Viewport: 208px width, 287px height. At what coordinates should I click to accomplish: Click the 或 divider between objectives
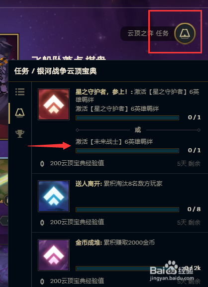[x=138, y=130]
